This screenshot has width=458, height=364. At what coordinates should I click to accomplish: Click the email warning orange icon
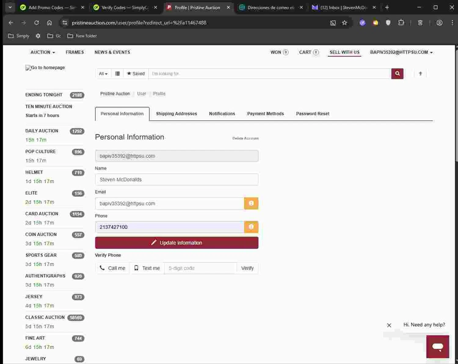coord(251,203)
